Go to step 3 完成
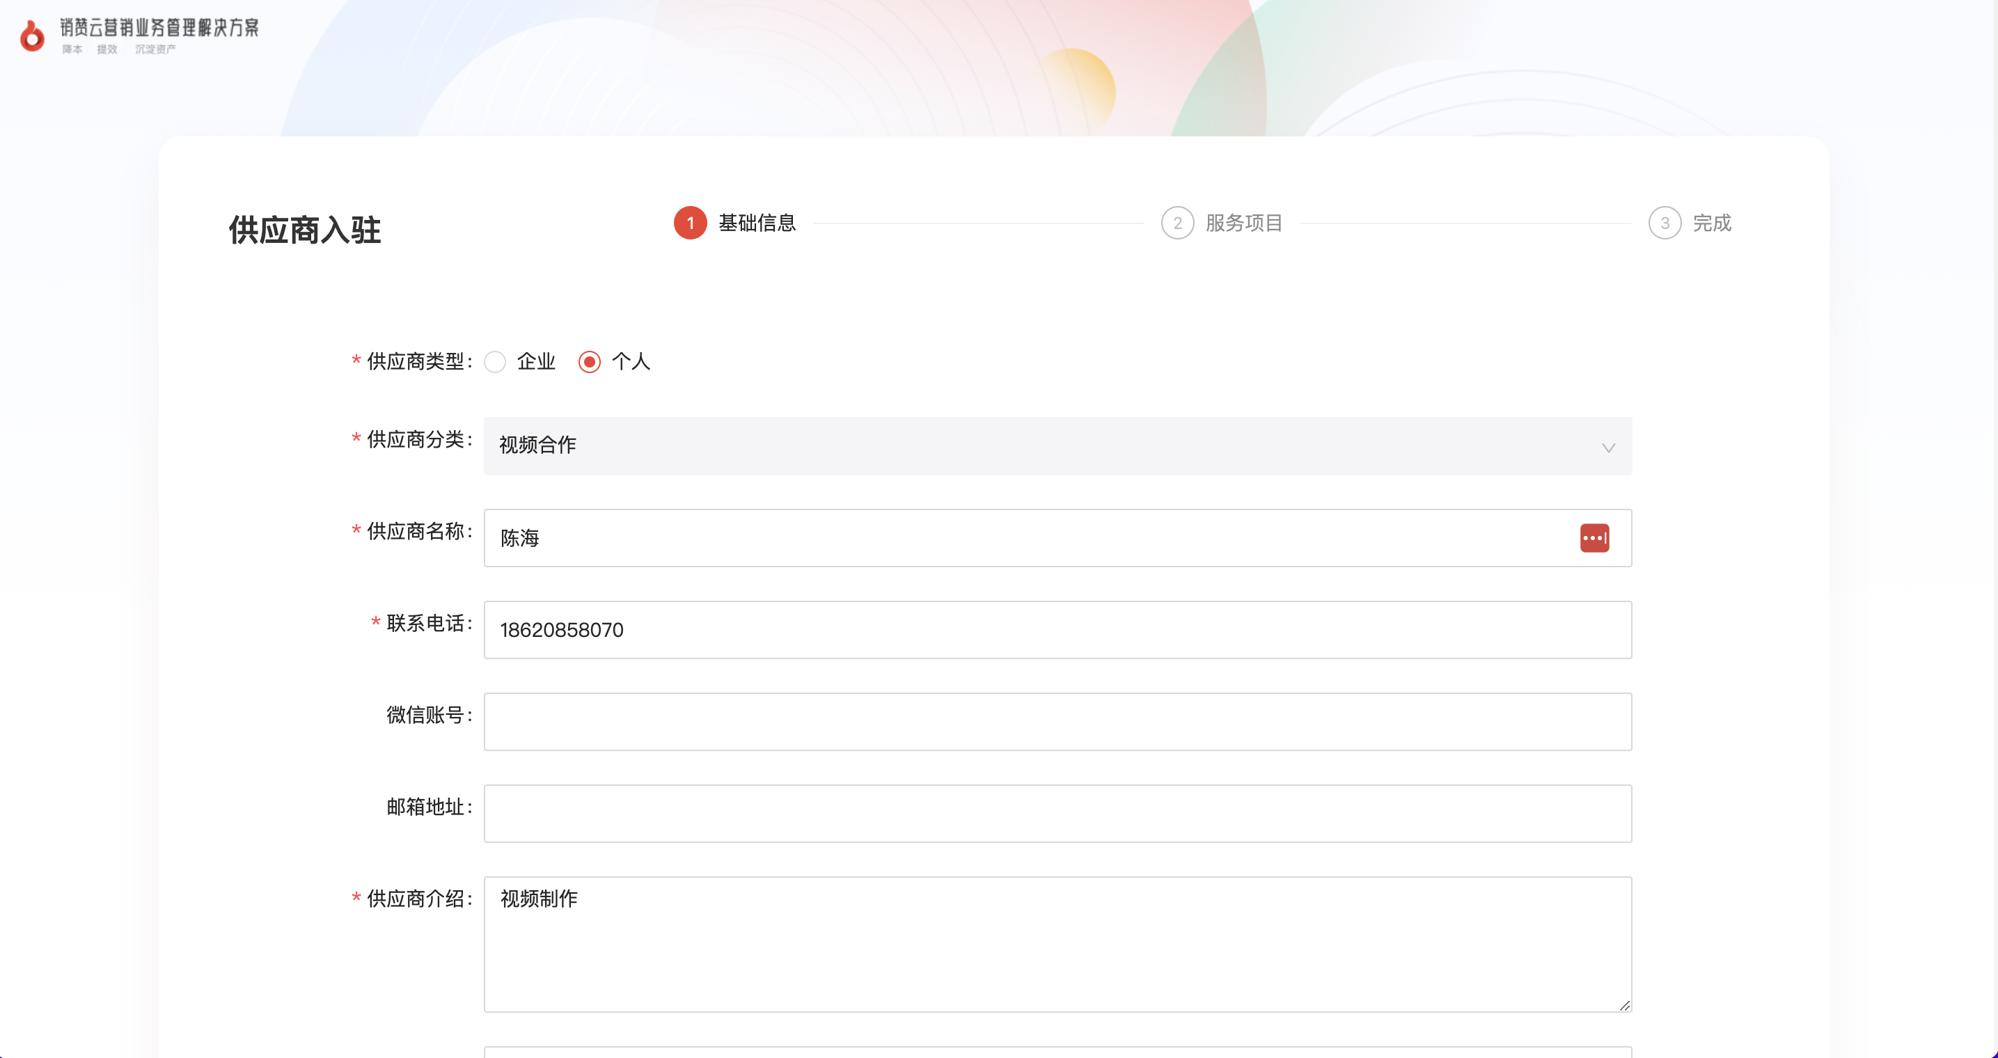Screen dimensions: 1998x1058 (x=1691, y=223)
